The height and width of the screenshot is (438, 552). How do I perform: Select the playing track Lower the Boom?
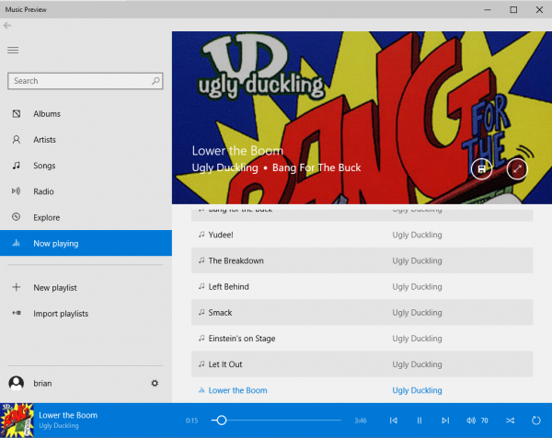[x=362, y=390]
